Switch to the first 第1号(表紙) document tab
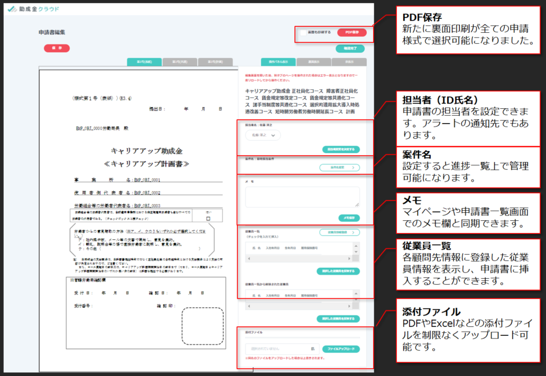Viewport: 546px width, 376px height. pyautogui.click(x=144, y=62)
